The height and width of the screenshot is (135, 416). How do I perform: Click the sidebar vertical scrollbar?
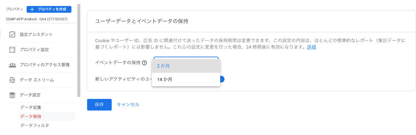[x=79, y=50]
